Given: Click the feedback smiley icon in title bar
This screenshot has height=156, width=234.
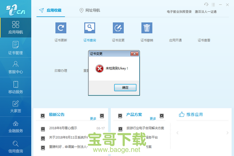Looking at the screenshot, I should click(x=206, y=4).
